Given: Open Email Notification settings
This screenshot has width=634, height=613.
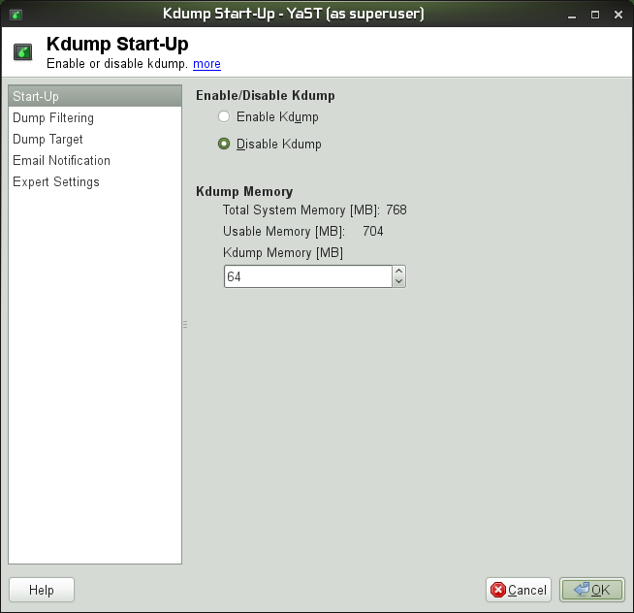Looking at the screenshot, I should (x=95, y=161).
